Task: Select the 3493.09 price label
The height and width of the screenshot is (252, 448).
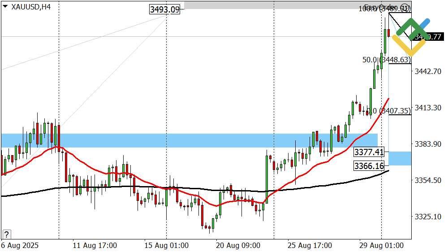Action: click(x=165, y=9)
